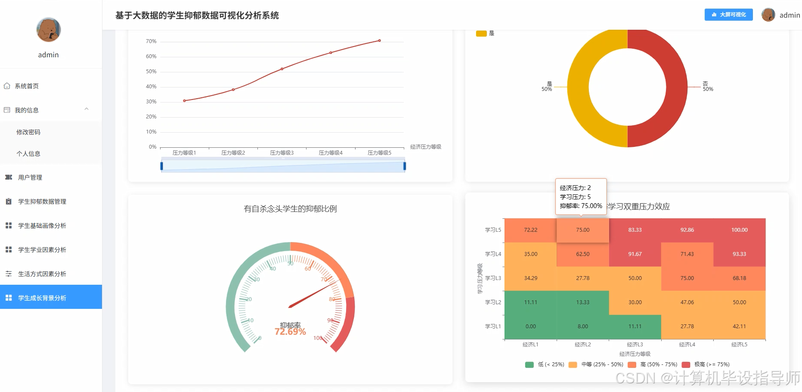Toggle the 低 (< 25%) heatmap legend swatch
The width and height of the screenshot is (802, 392).
pos(530,364)
